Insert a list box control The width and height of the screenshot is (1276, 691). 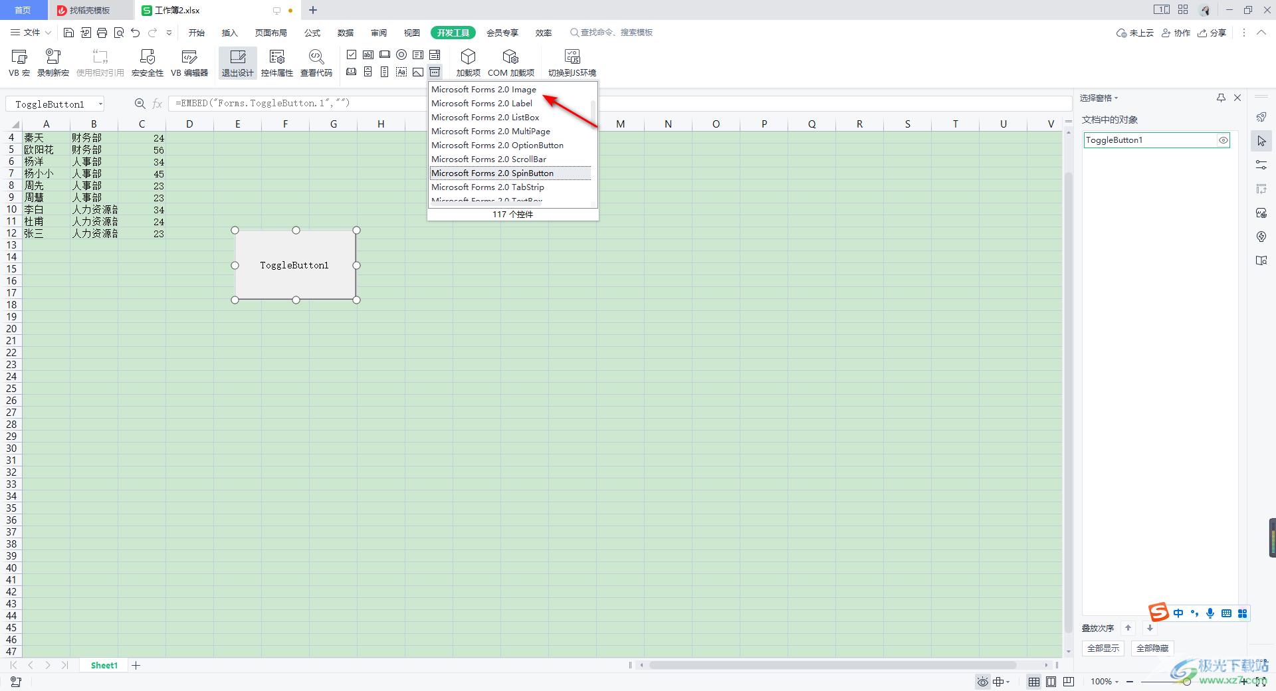coord(418,54)
